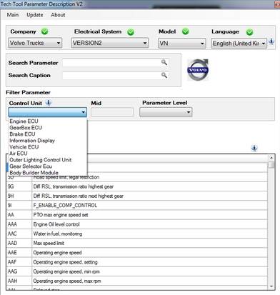
Task: Select Vehicle ECU from the list
Action: (x=48, y=147)
